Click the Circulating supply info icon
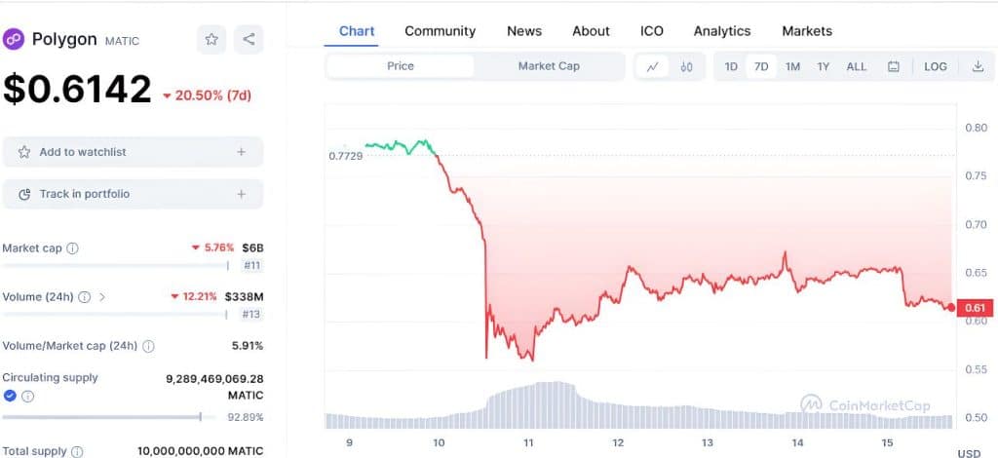The image size is (998, 458). (28, 397)
